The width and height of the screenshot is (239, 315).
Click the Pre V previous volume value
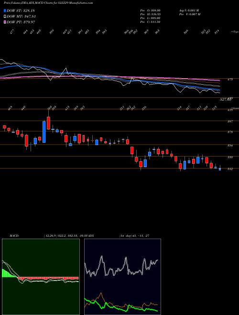(x=195, y=14)
